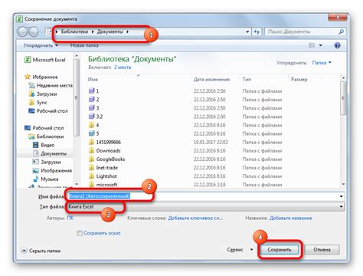Click the view mode icon in toolbar
Viewport: 363px width, 276px height.
pos(312,45)
